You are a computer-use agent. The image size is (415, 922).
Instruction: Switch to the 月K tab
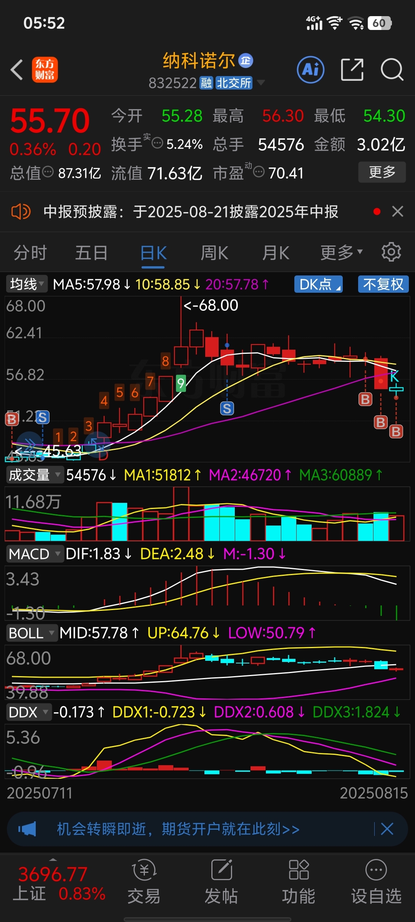[276, 253]
